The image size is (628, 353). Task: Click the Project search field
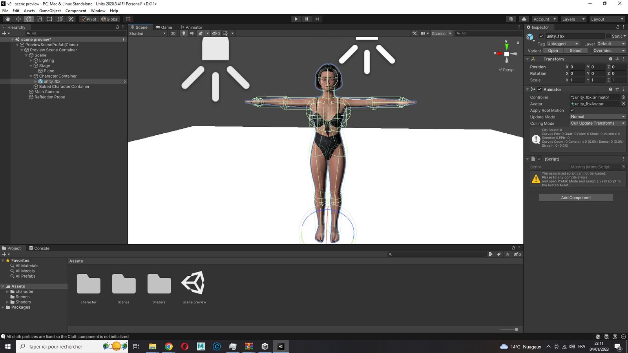coord(436,254)
